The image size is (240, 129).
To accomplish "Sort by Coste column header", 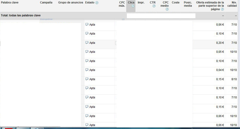I will tap(176, 2).
